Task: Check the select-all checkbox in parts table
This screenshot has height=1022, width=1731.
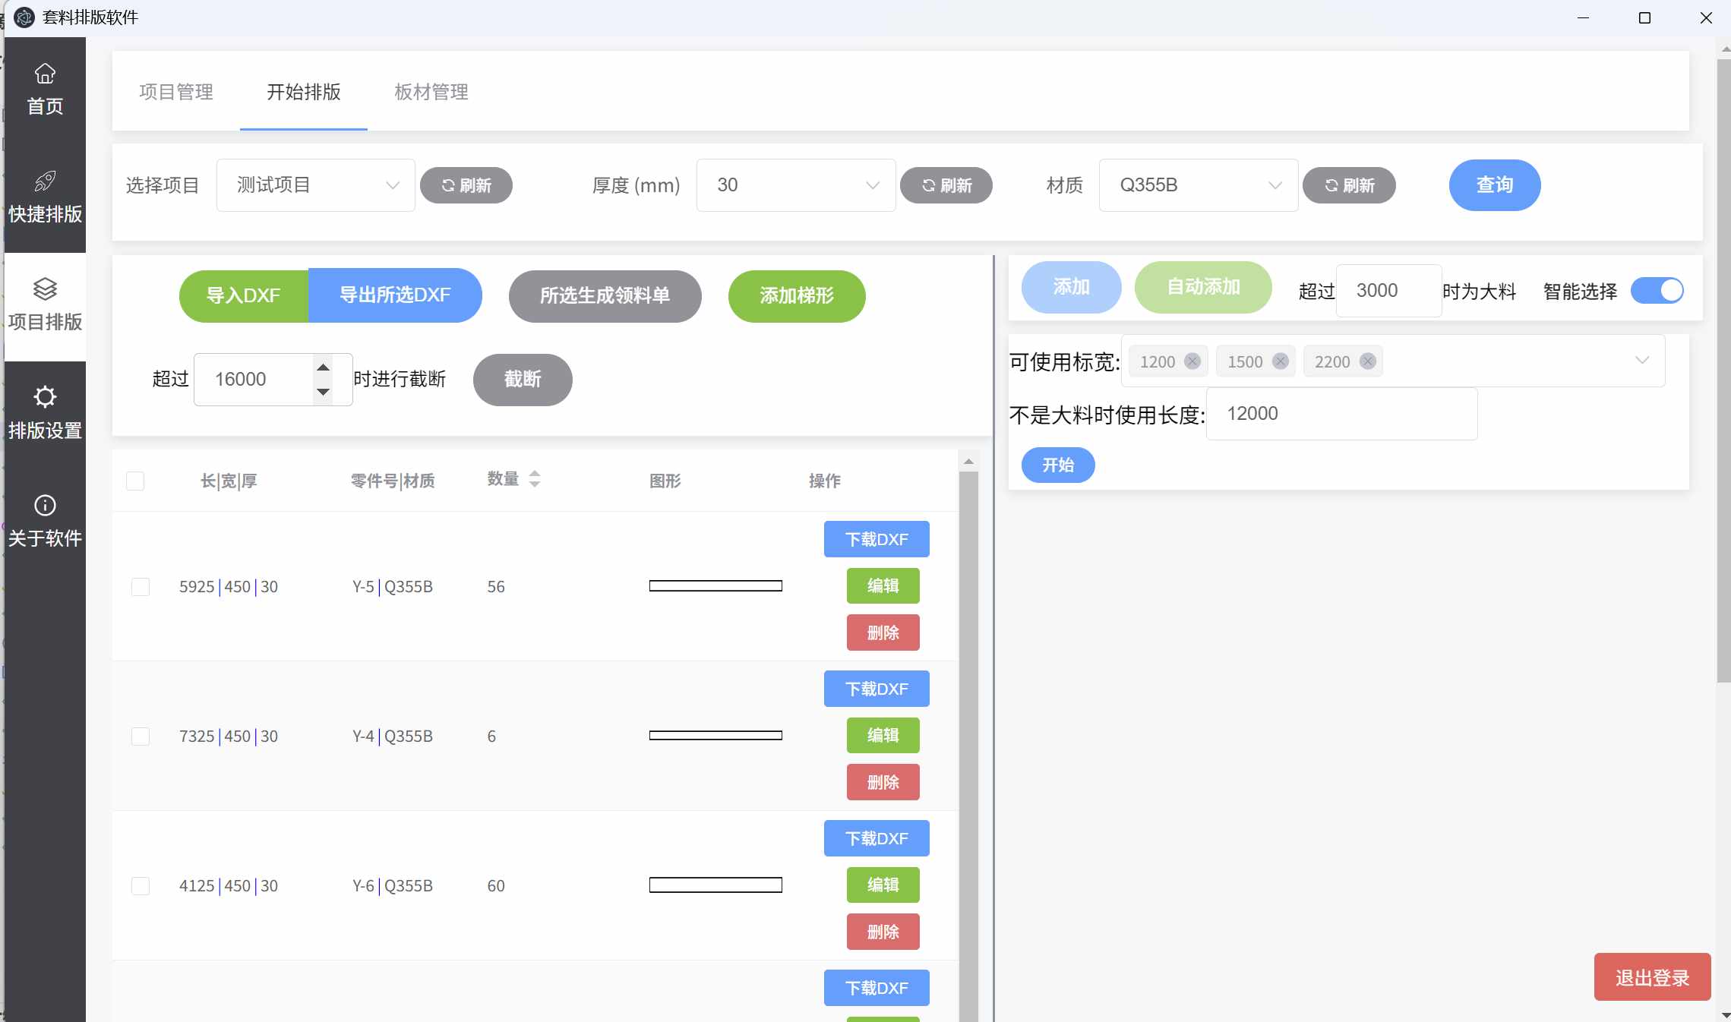Action: click(135, 481)
